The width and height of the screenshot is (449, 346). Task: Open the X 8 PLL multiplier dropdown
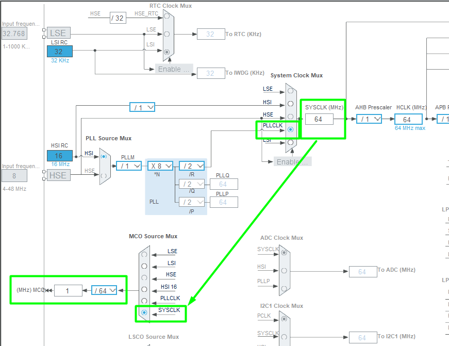161,166
